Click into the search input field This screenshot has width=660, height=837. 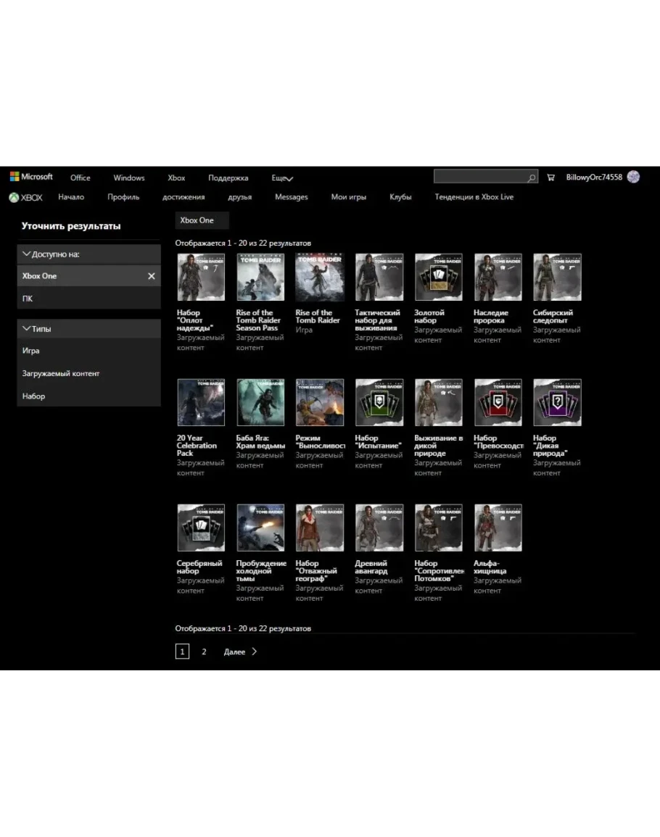coord(479,178)
